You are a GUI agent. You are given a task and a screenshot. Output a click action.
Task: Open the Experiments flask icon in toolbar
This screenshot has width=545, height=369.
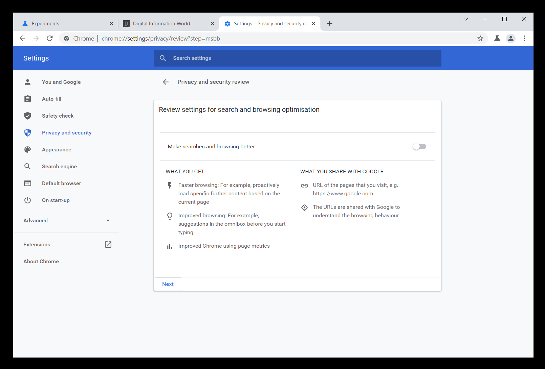tap(497, 38)
